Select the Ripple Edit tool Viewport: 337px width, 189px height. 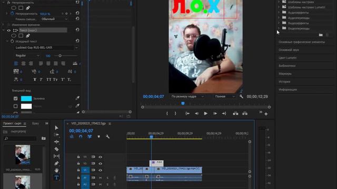coord(56,142)
